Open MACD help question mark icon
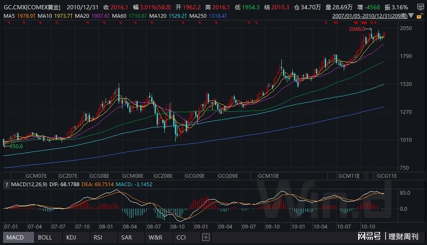427x245 pixels. point(5,184)
